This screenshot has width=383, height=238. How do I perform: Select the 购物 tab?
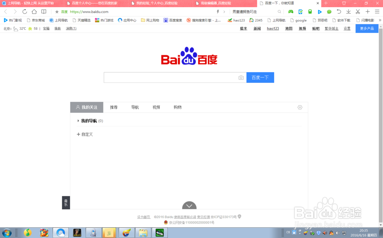[178, 107]
